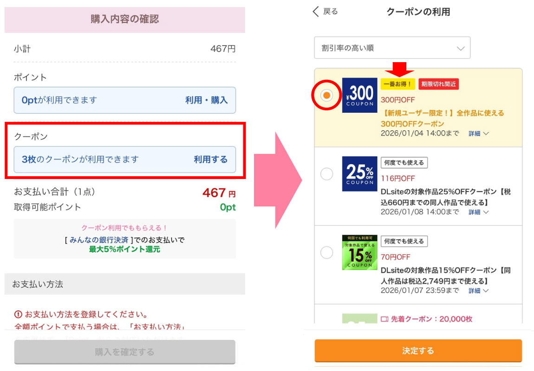This screenshot has width=534, height=371.
Task: Click the red warning icon in payment notice
Action: click(18, 314)
